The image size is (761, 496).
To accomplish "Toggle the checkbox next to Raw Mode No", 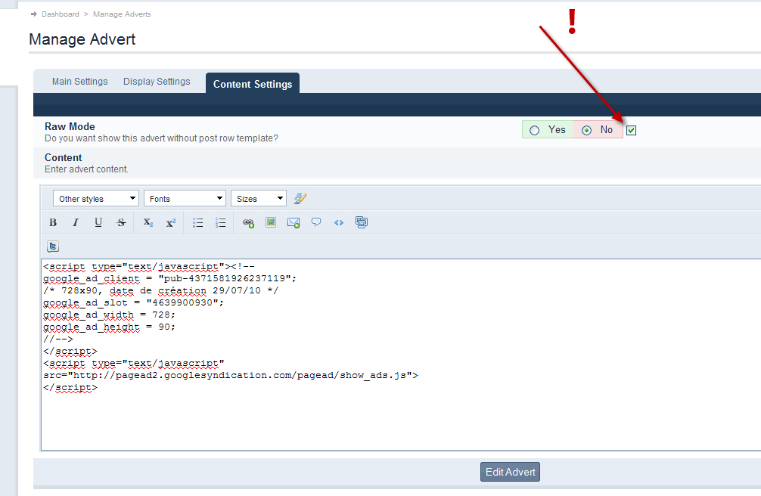I will 631,130.
